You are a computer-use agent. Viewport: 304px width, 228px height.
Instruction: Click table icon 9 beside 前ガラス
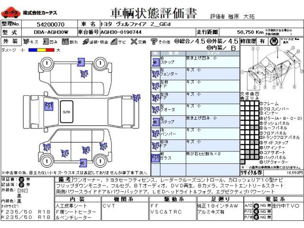155,158
